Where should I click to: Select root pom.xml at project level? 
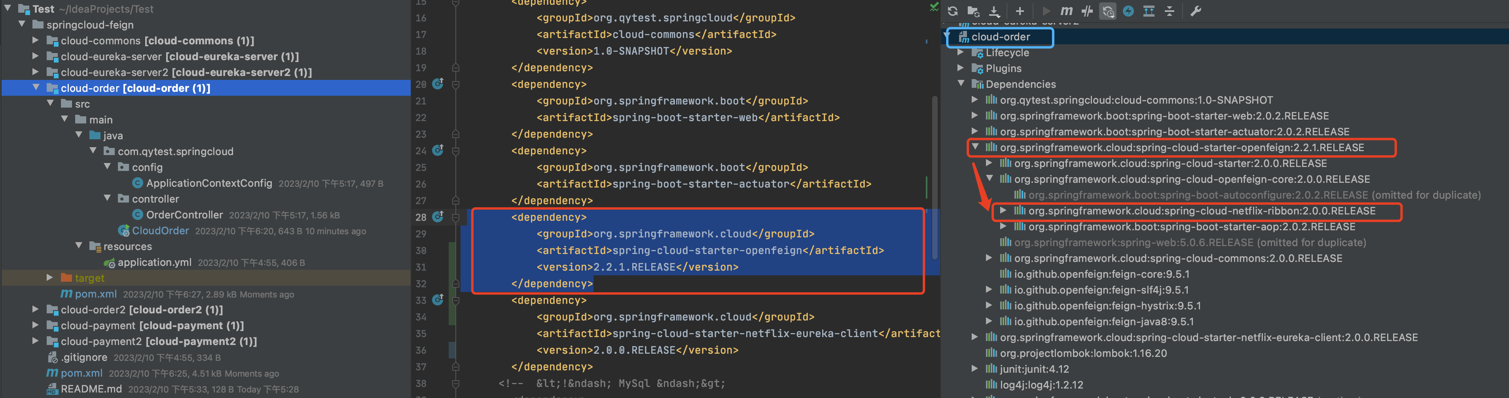click(x=82, y=373)
